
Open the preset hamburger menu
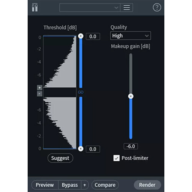[127, 8]
